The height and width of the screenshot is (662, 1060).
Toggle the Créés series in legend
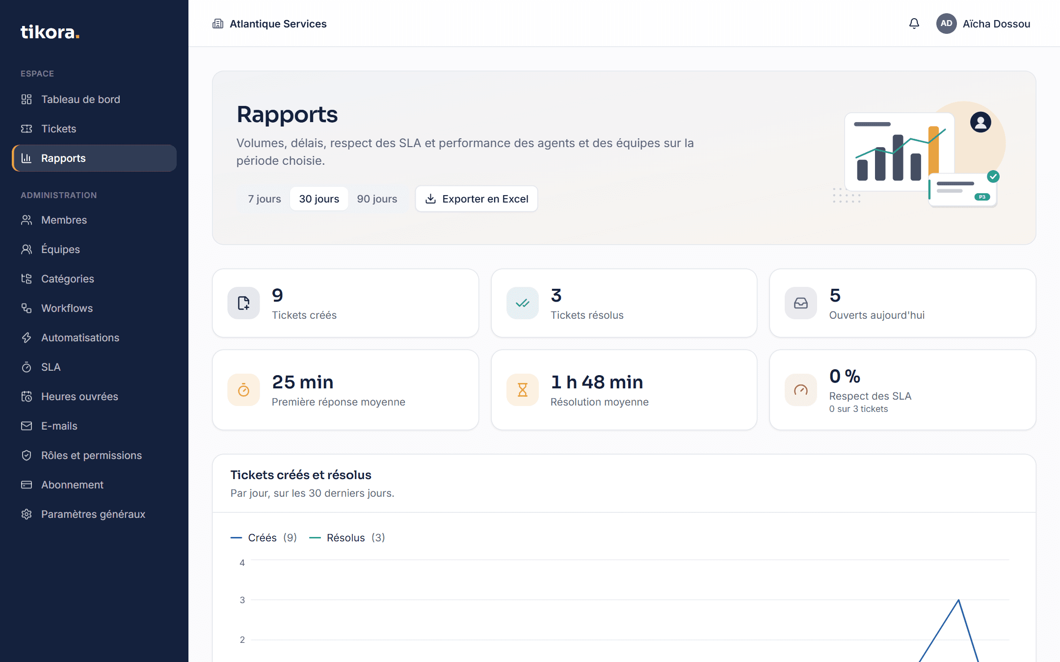click(264, 538)
